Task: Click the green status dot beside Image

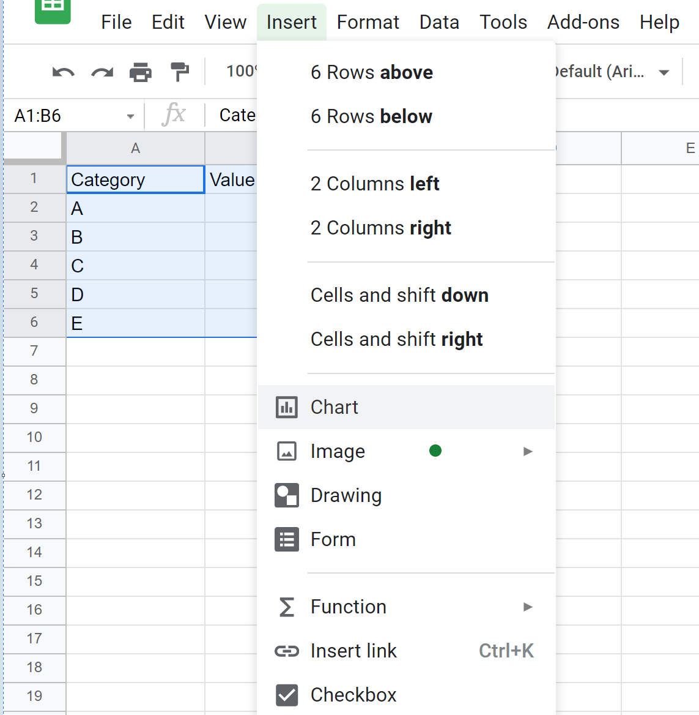Action: click(x=435, y=451)
